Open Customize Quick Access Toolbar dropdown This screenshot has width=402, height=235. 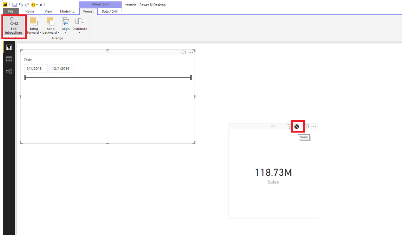(x=41, y=5)
